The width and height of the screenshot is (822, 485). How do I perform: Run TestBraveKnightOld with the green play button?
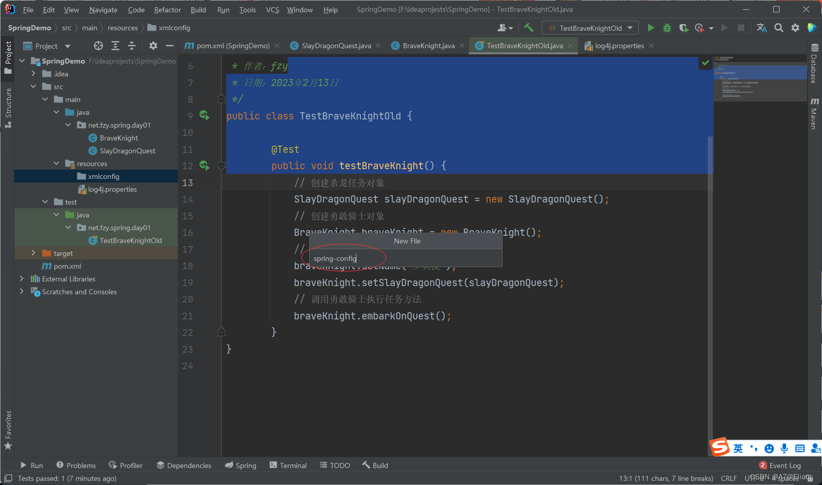coord(651,28)
